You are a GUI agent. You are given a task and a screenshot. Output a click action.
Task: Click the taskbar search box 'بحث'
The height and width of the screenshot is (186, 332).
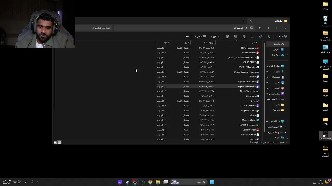(x=189, y=182)
